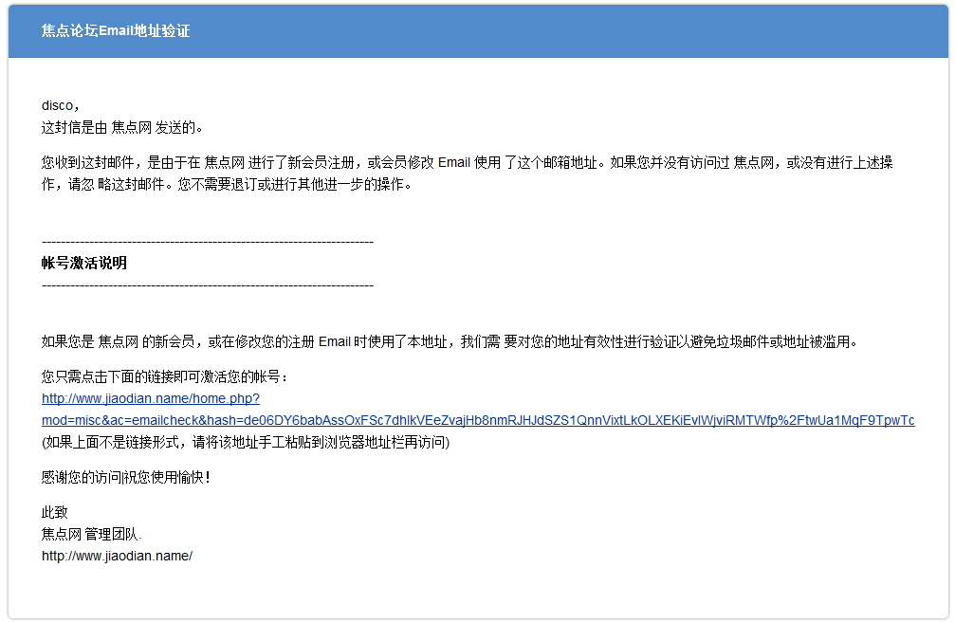Image resolution: width=955 pixels, height=623 pixels.
Task: Click the dashed line above 帐号激活说明
Action: click(208, 242)
